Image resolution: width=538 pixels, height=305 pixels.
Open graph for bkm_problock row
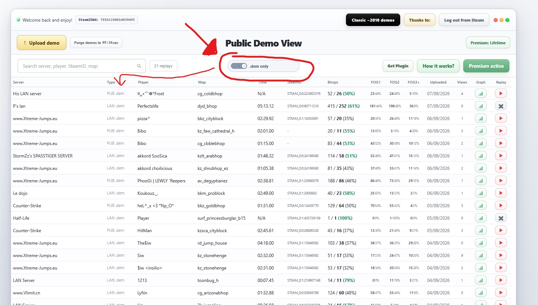point(480,193)
